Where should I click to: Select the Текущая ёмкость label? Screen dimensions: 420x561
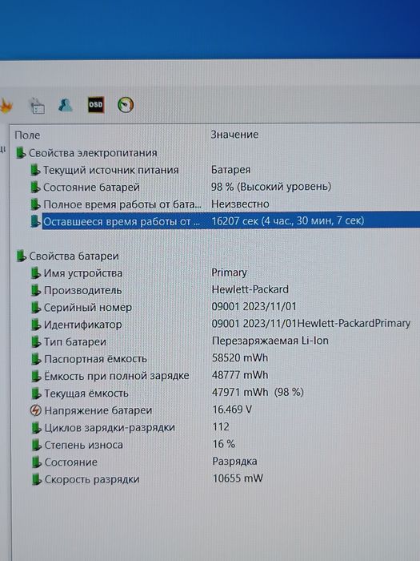pos(86,394)
